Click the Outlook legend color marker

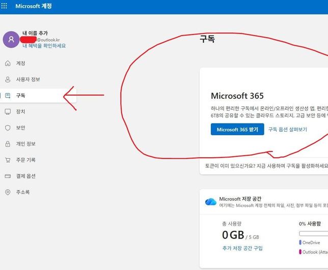pos(300,252)
